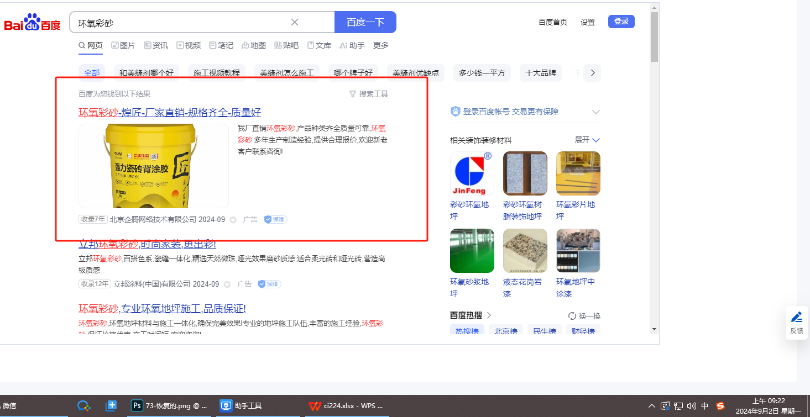Select the 美缝剂优缺点 chip
The image size is (810, 417).
[x=416, y=73]
